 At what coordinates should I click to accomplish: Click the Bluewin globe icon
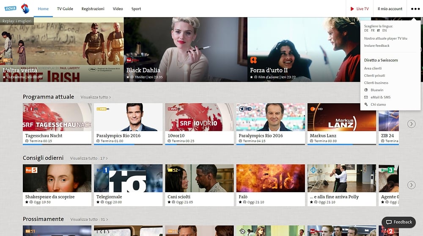tap(366, 90)
